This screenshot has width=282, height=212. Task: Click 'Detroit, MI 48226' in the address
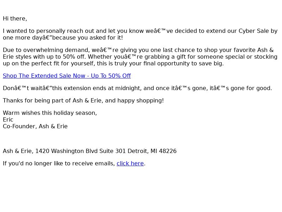152,151
